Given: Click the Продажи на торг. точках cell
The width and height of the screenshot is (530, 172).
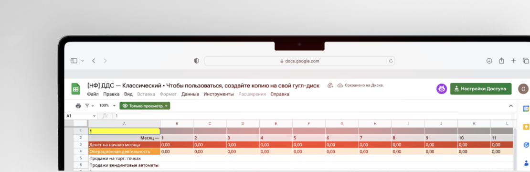Looking at the screenshot, I should click(x=124, y=158).
